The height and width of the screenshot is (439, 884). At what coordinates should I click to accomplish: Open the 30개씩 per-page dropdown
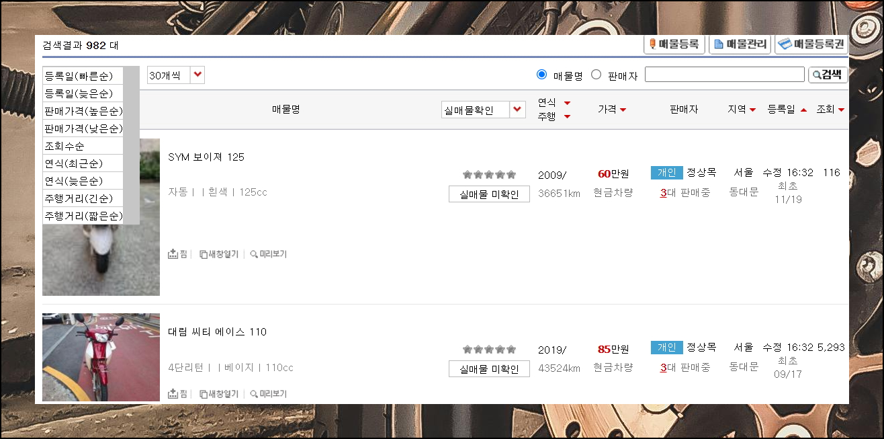click(x=176, y=75)
